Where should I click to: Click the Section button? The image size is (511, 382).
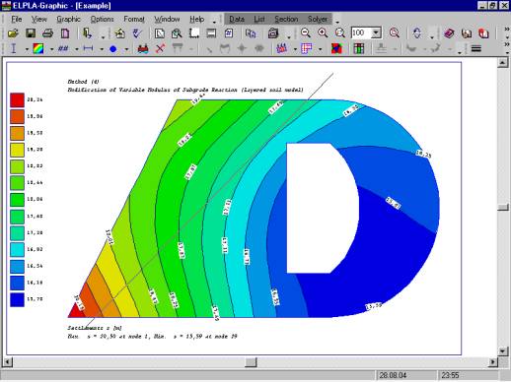(286, 19)
